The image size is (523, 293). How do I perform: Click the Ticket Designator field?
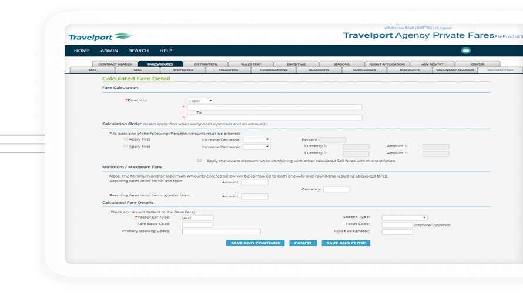point(397,232)
